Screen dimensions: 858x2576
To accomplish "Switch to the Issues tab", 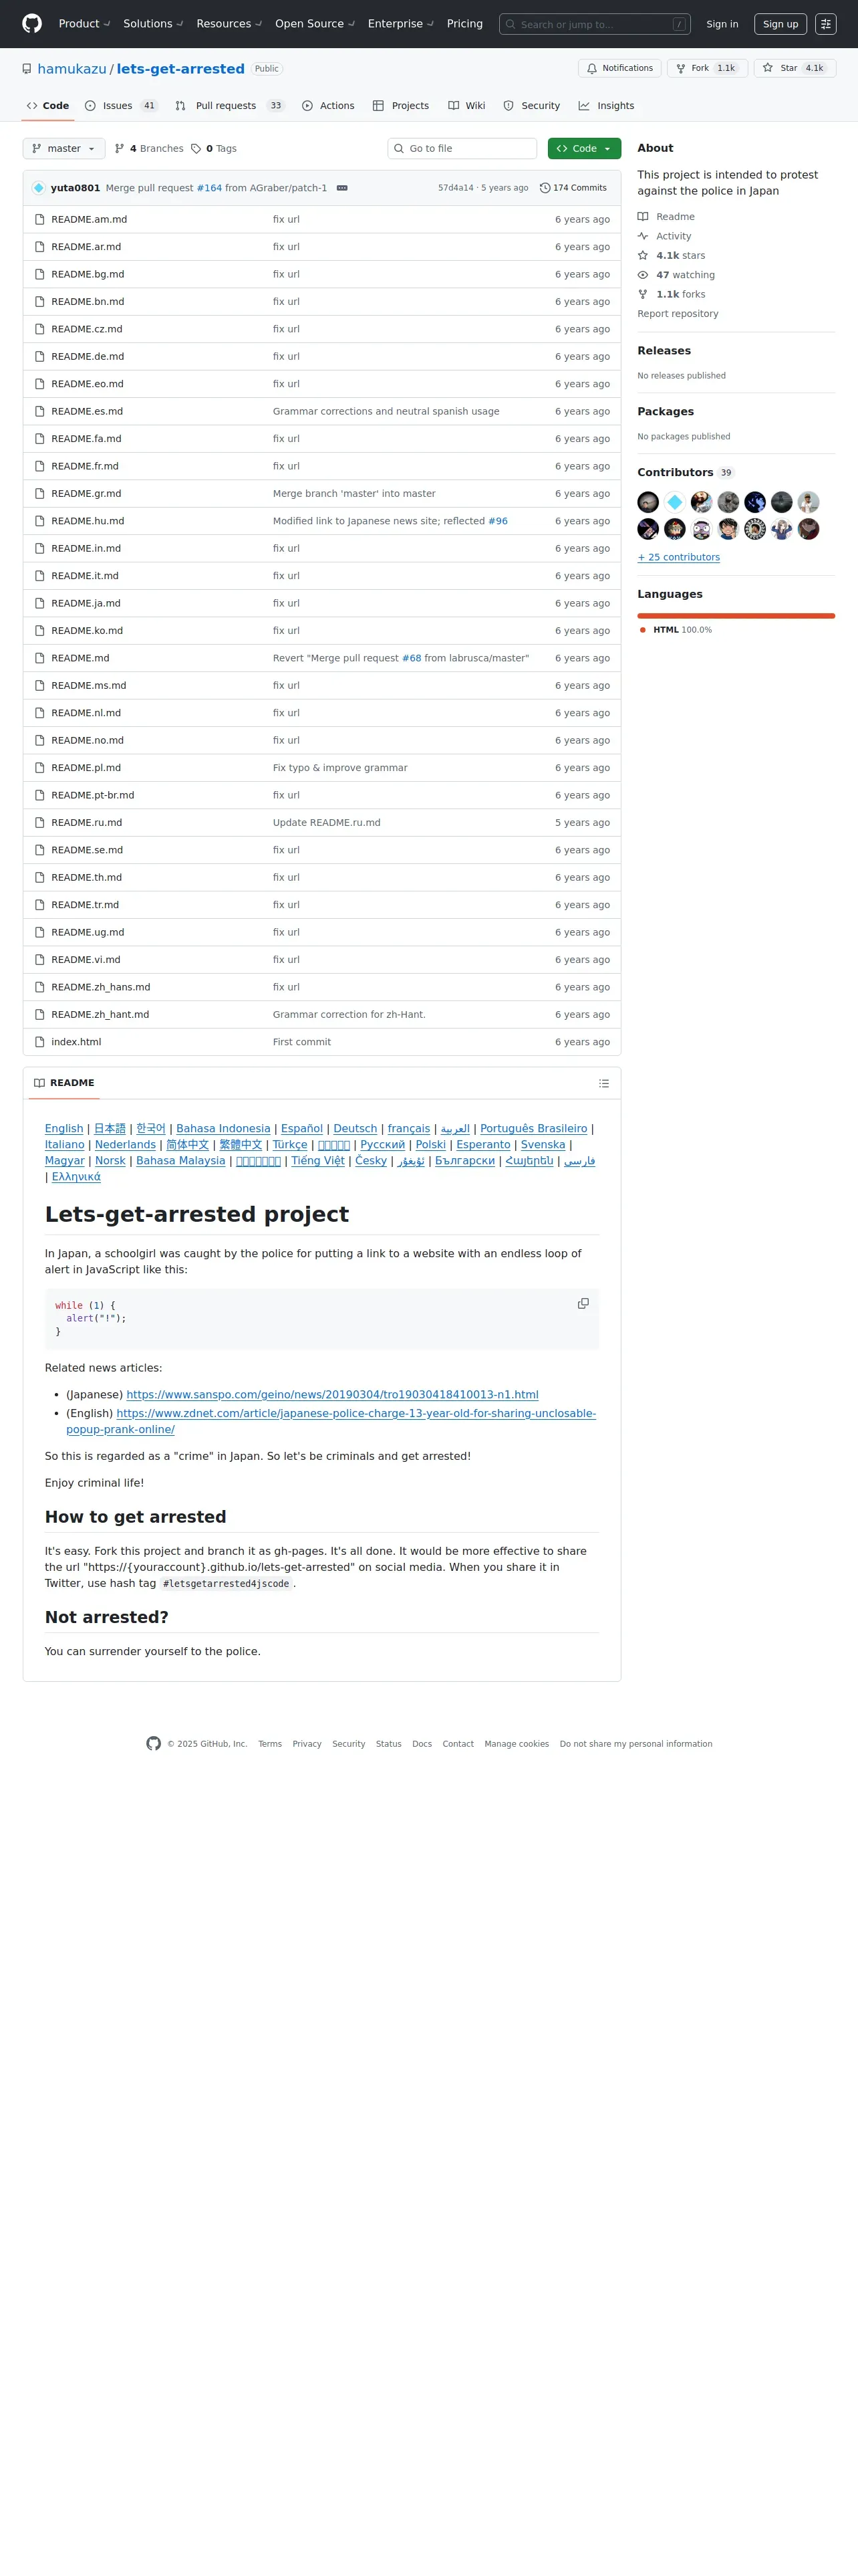I will point(121,105).
